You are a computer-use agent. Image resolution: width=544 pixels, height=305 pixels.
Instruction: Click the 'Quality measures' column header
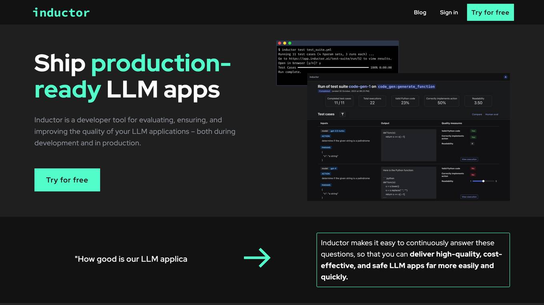point(452,123)
